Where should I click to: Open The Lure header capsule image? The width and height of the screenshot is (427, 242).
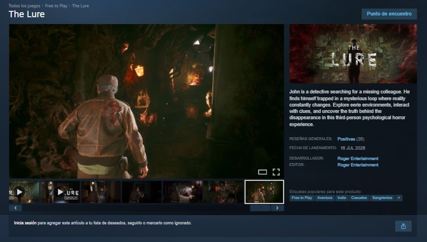pyautogui.click(x=353, y=54)
